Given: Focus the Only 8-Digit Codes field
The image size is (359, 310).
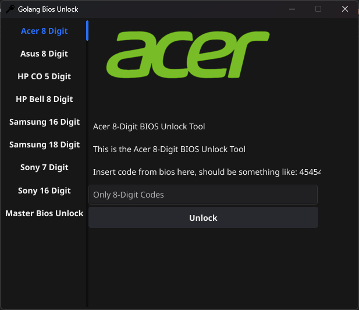Looking at the screenshot, I should (203, 195).
